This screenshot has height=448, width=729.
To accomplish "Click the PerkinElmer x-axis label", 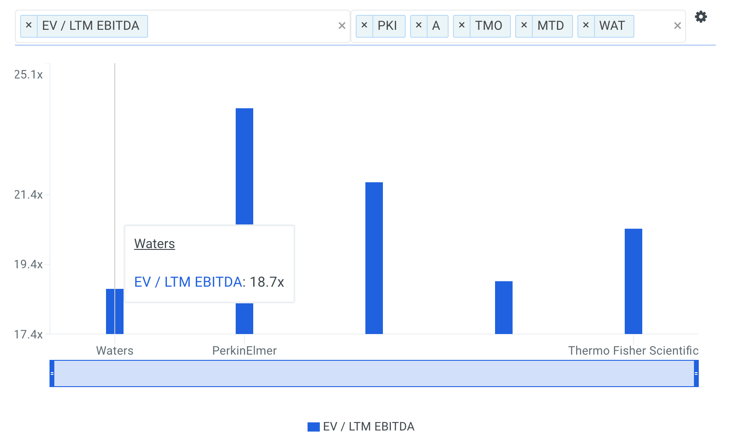I will coord(244,351).
